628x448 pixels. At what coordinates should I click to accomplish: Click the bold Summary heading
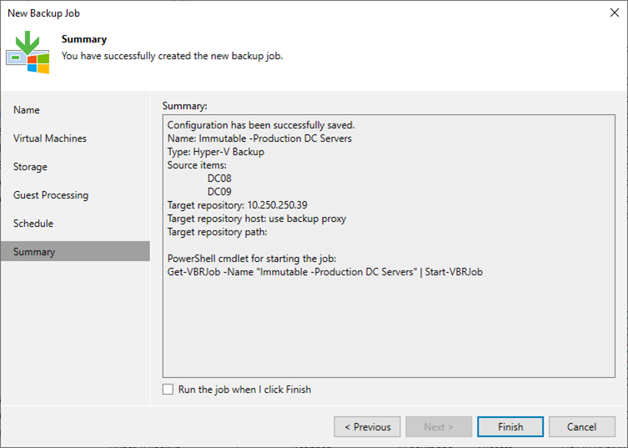[84, 39]
